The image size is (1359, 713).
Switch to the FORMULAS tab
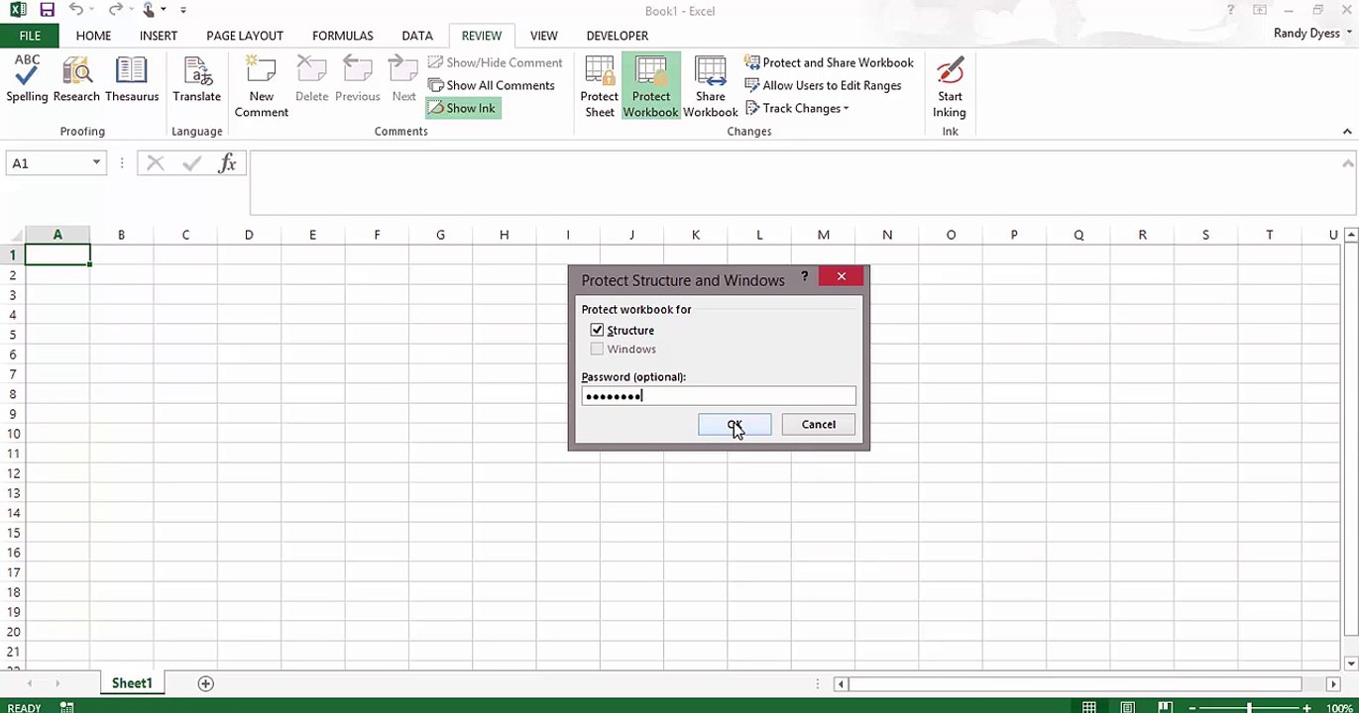342,36
